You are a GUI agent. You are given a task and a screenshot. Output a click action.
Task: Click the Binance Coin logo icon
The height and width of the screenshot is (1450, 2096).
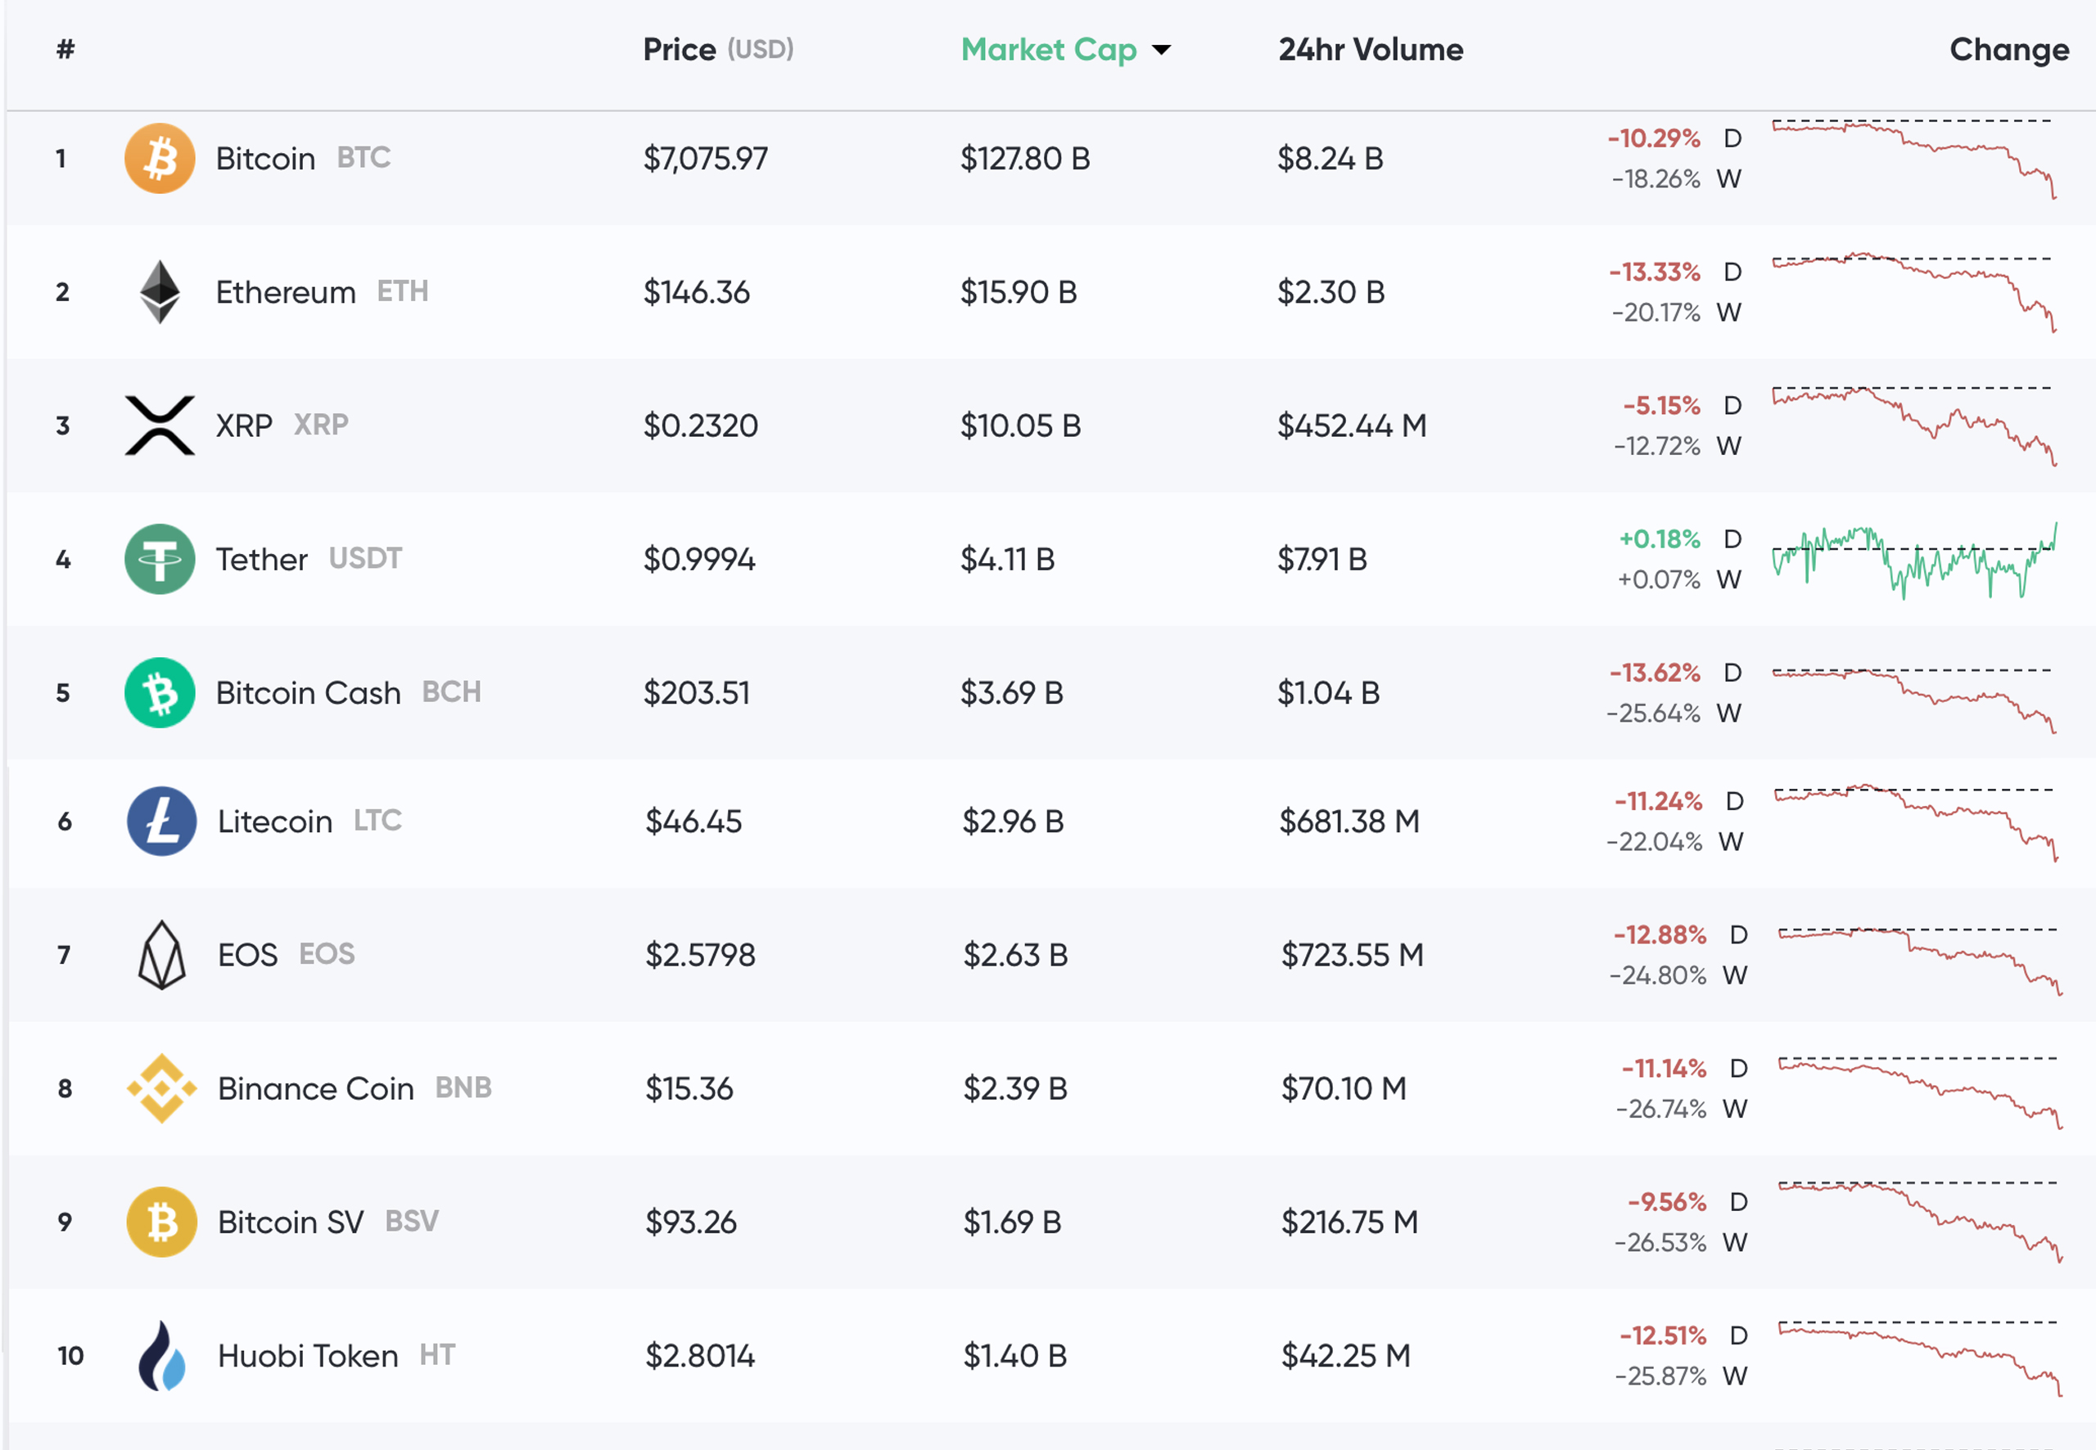click(x=162, y=1088)
